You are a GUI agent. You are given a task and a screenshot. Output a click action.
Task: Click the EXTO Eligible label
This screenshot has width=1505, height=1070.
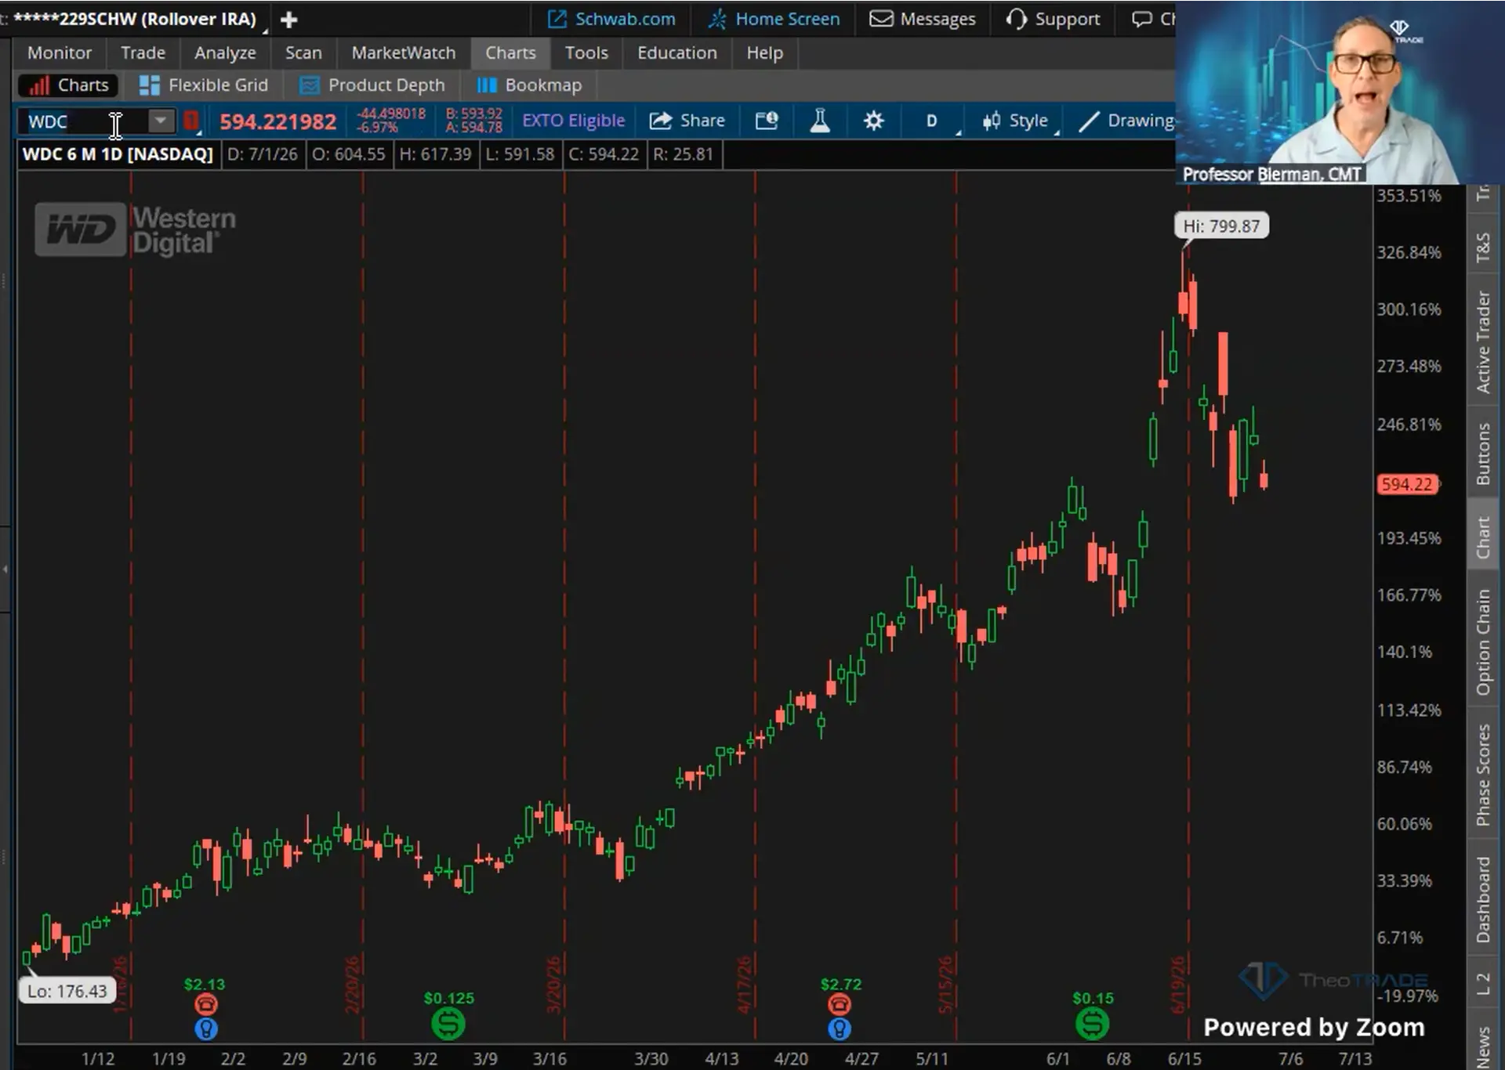click(x=573, y=121)
